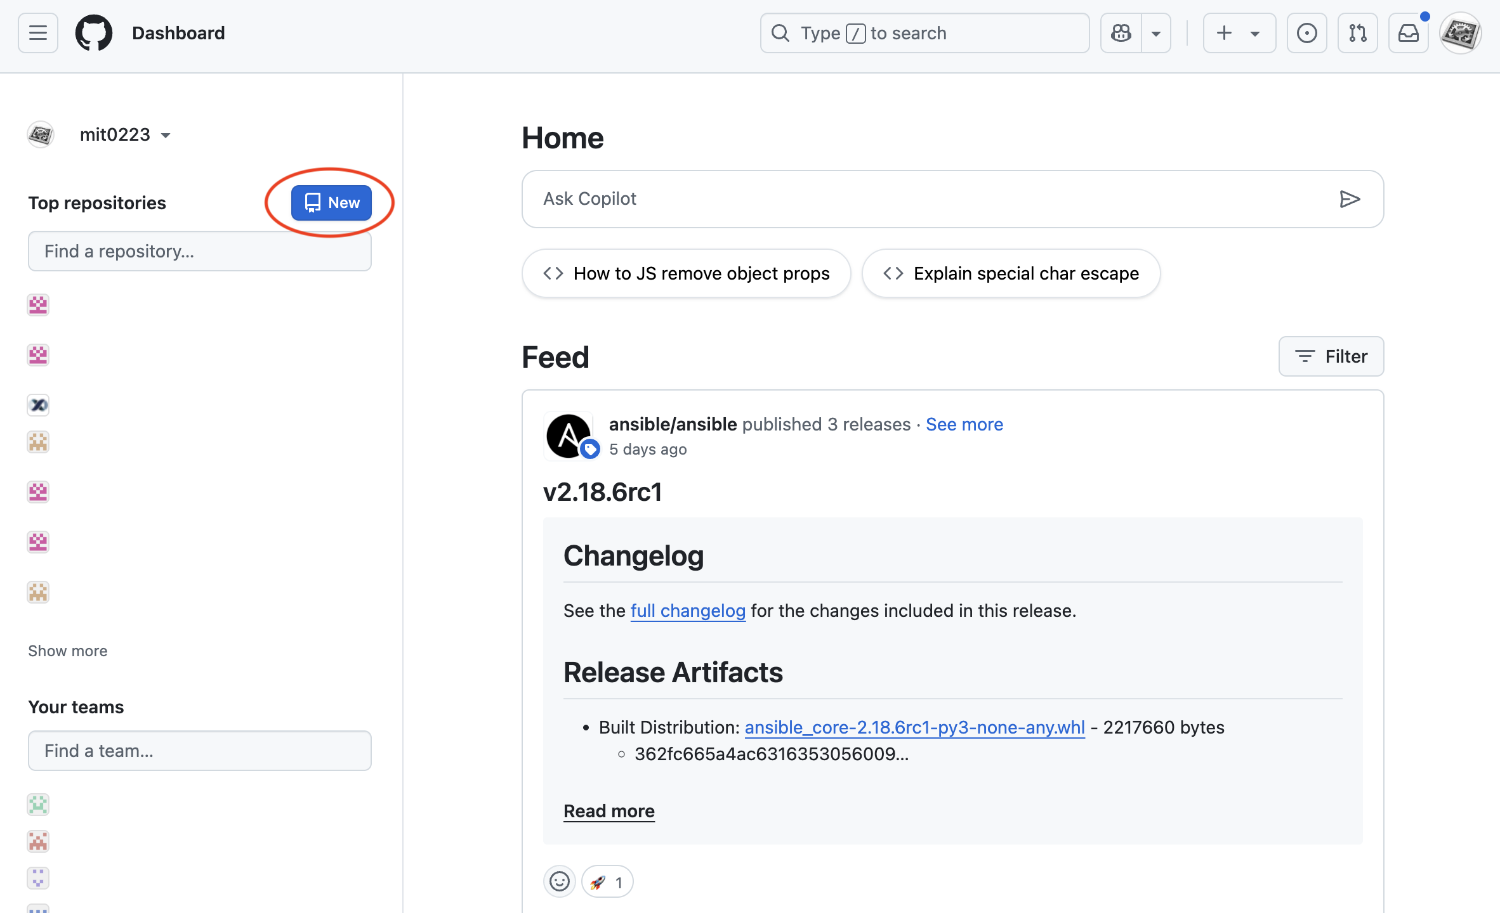Viewport: 1500px width, 913px height.
Task: Add a smiley reaction to release
Action: point(559,881)
